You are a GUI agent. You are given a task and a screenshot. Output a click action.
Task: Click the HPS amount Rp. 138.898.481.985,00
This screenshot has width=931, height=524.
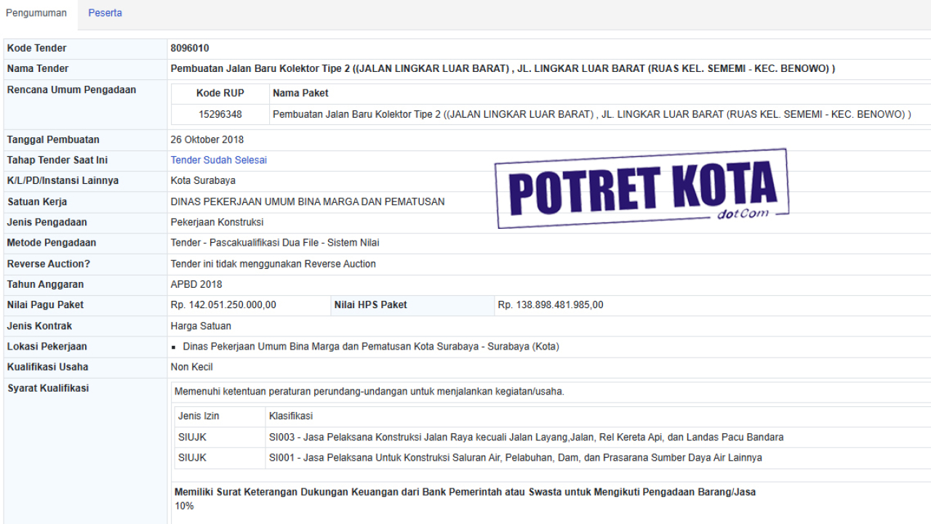point(550,305)
